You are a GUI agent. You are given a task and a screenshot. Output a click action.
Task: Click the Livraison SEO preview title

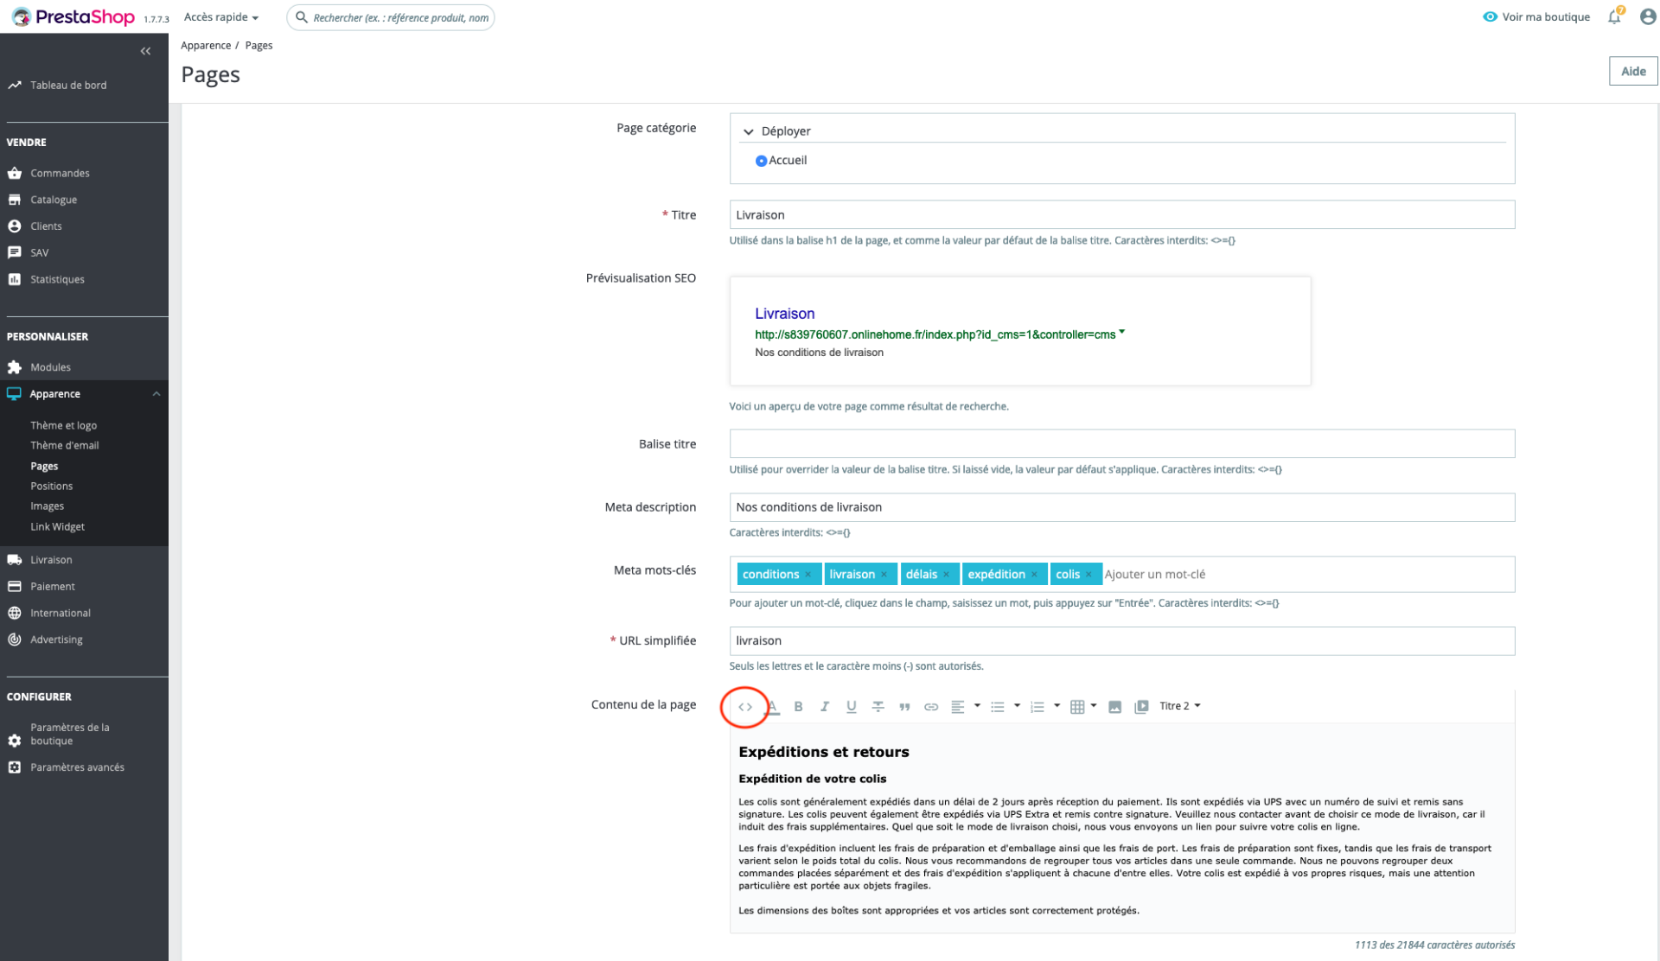pos(784,314)
